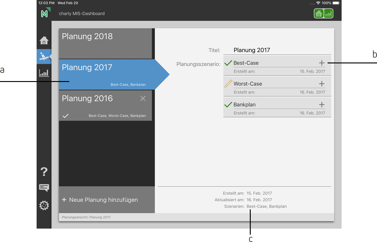This screenshot has width=377, height=242.
Task: Edit the Titel field containing Planung 2017
Action: pyautogui.click(x=277, y=50)
